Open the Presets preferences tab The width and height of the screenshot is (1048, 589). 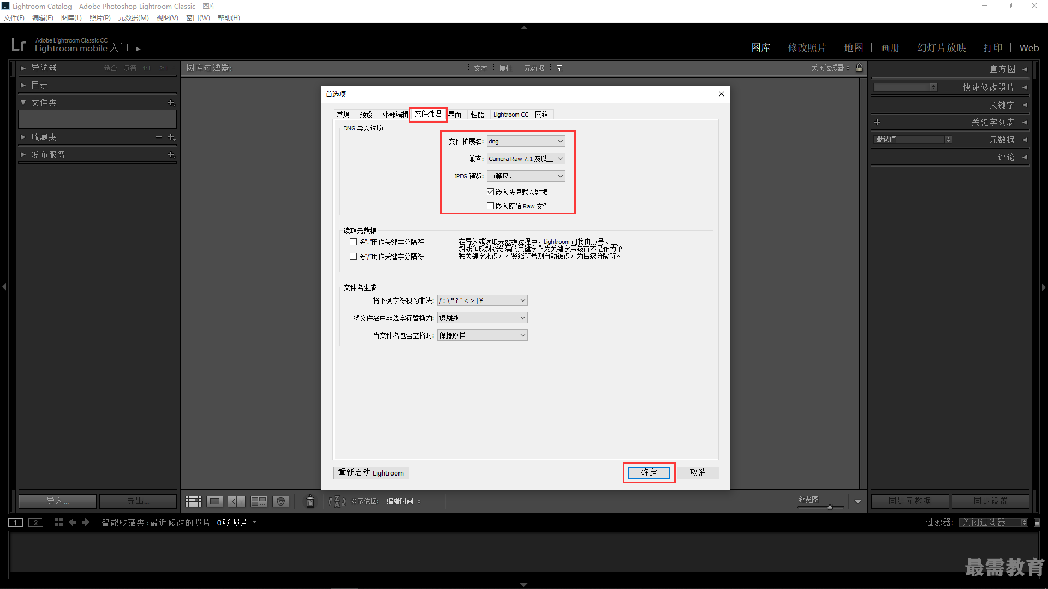pos(366,115)
